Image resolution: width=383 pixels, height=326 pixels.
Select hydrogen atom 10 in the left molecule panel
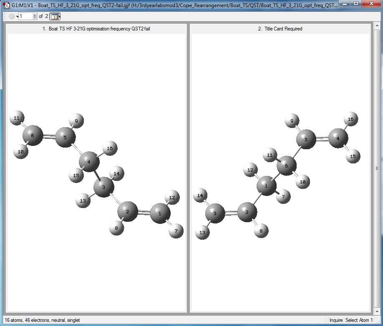pos(21,151)
